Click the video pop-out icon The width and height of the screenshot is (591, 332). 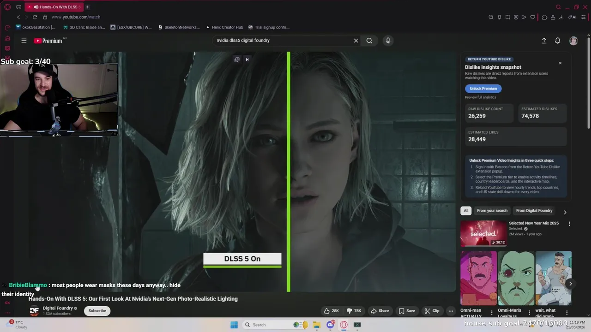[237, 59]
